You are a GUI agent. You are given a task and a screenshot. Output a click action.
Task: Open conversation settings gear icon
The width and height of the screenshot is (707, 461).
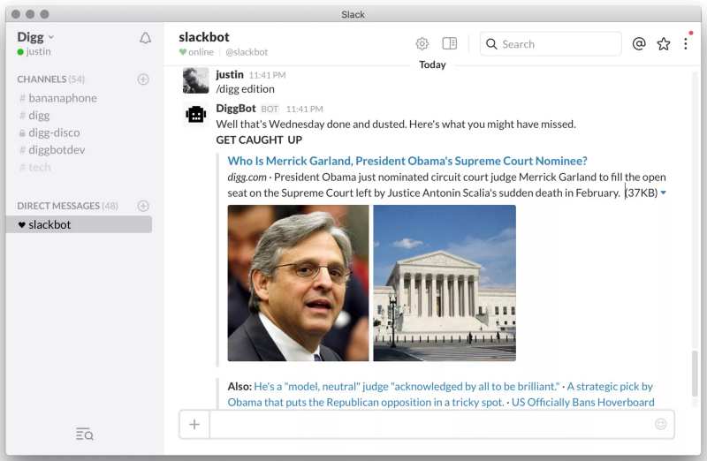[422, 43]
